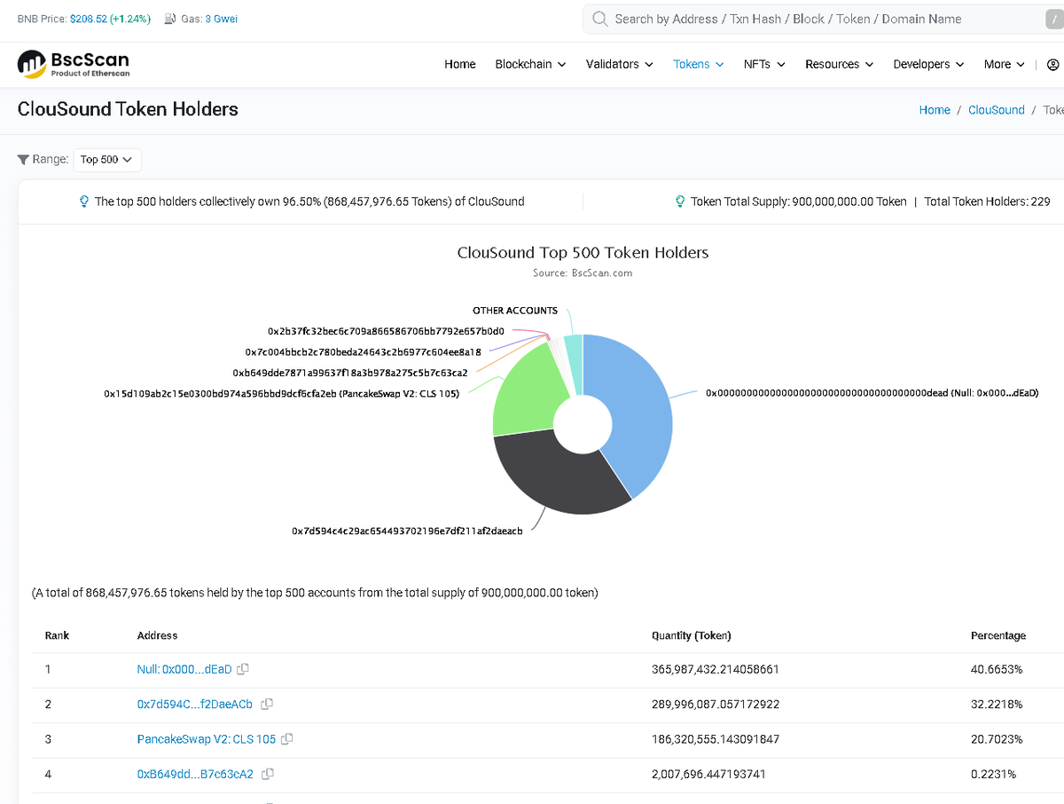Click the ClouSound breadcrumb link
Image resolution: width=1064 pixels, height=804 pixels.
pyautogui.click(x=997, y=110)
